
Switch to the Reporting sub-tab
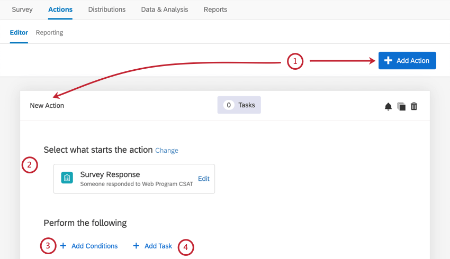point(49,33)
